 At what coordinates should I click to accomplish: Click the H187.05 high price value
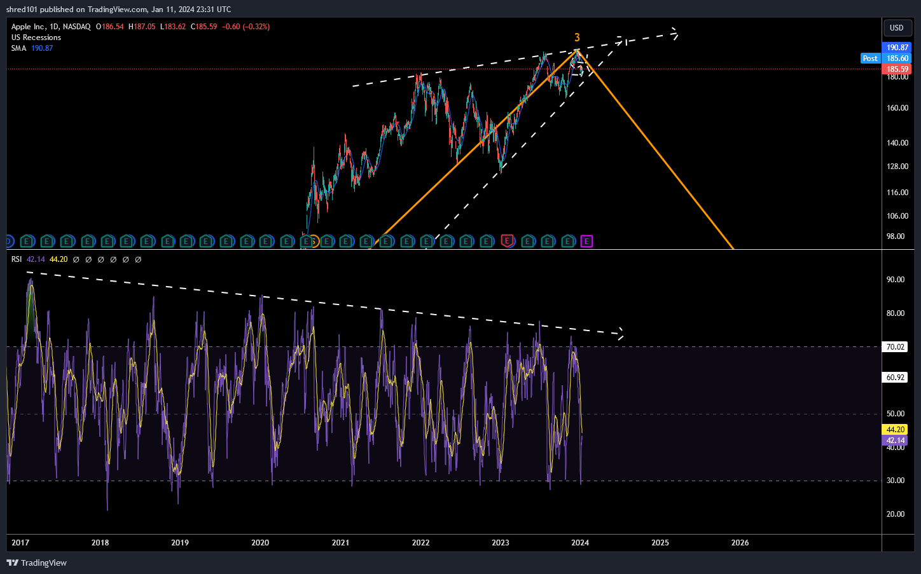coord(142,27)
